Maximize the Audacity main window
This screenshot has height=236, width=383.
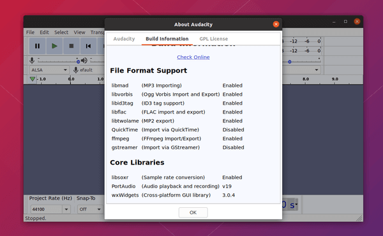345,22
